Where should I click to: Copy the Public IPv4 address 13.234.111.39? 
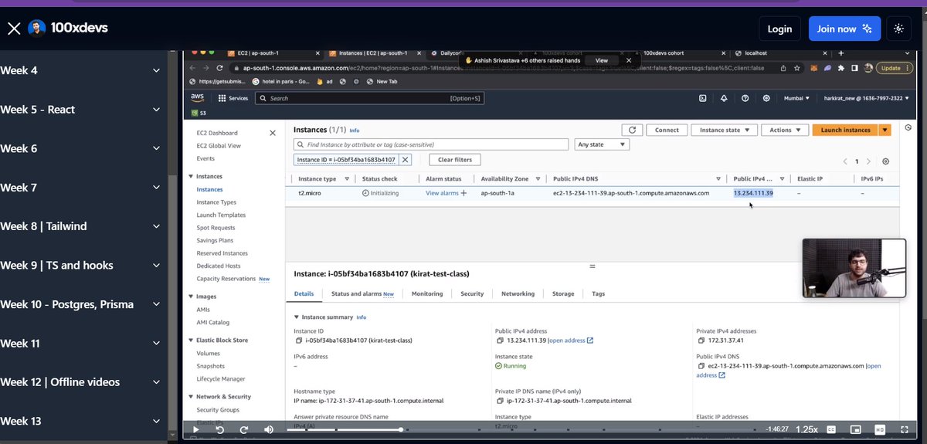(500, 341)
